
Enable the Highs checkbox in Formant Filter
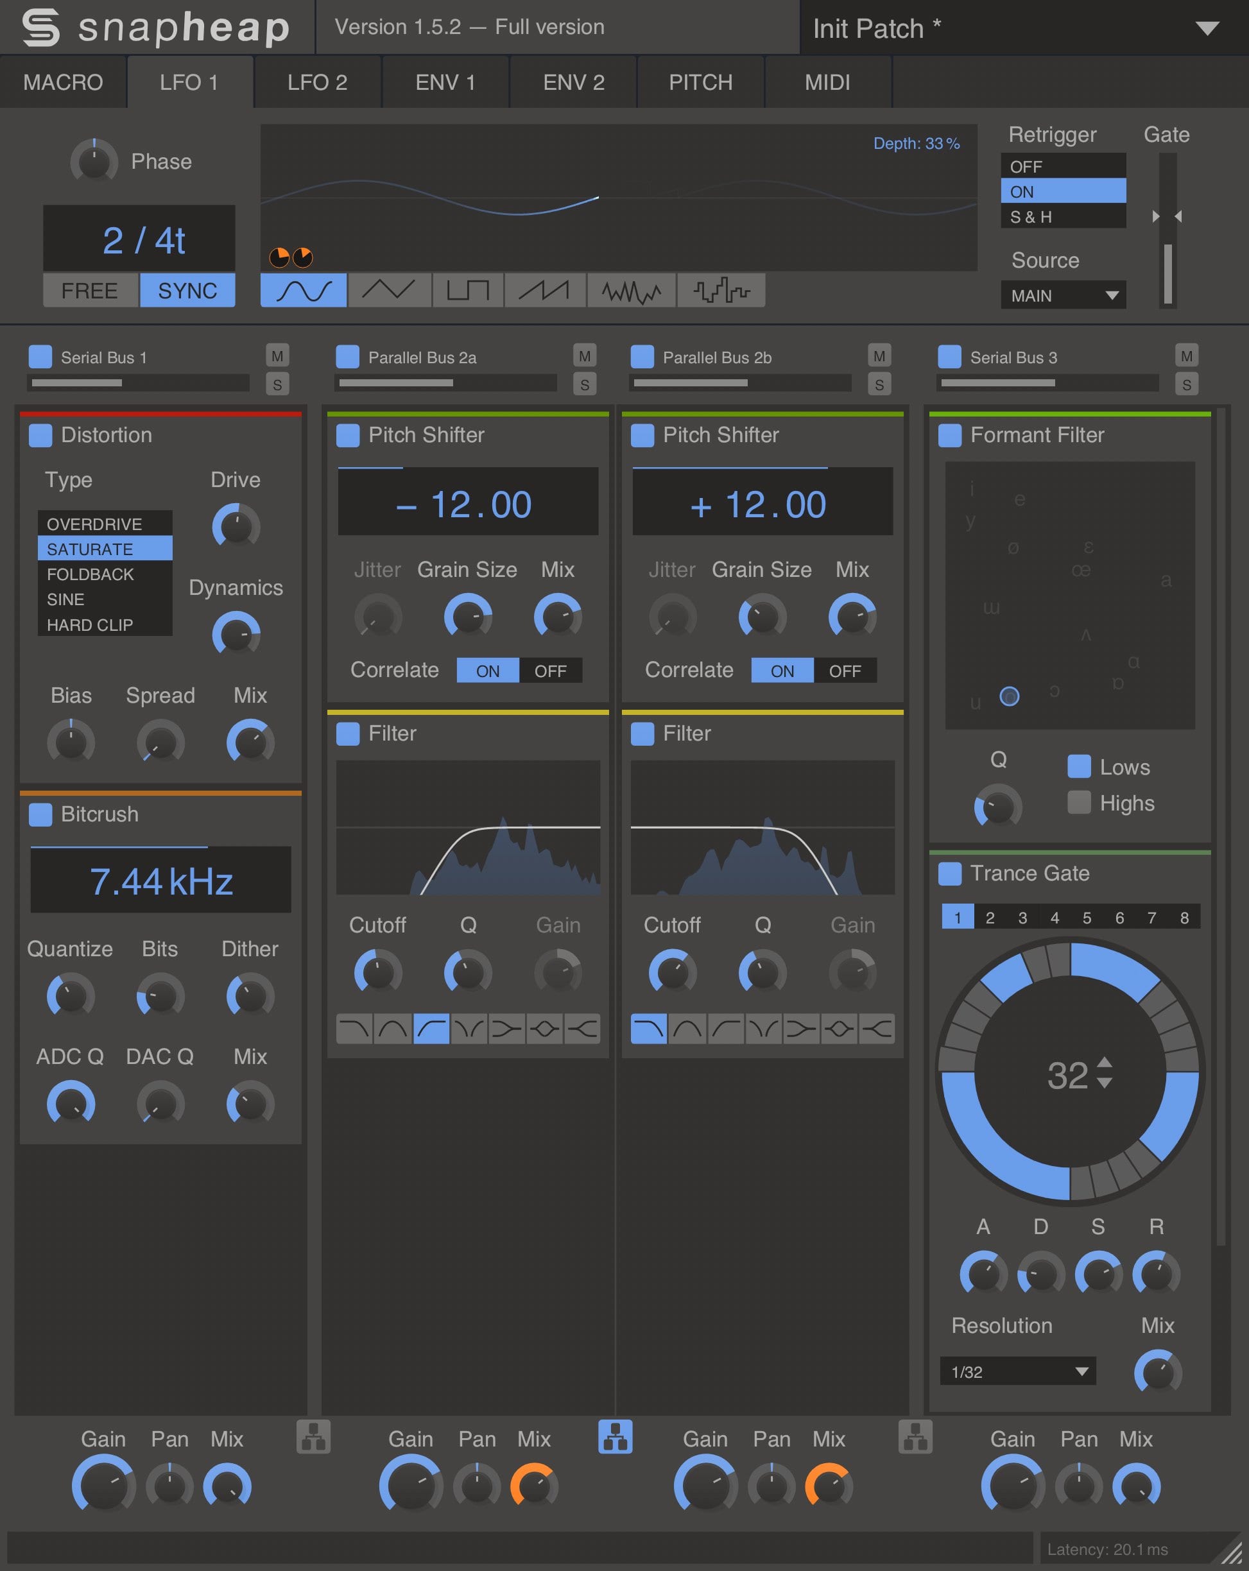(1079, 802)
